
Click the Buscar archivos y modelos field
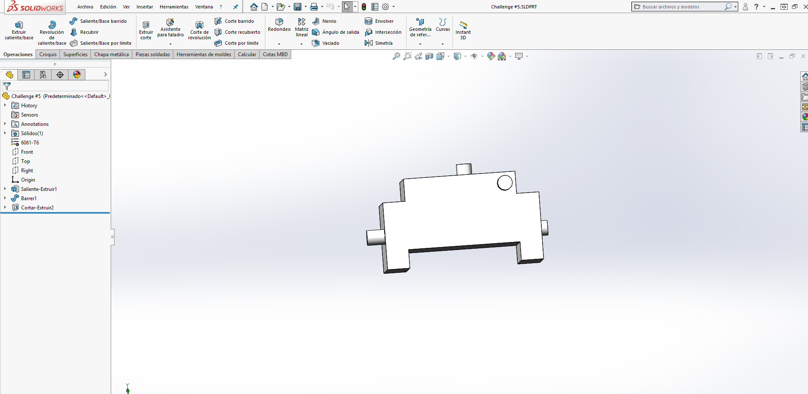click(681, 7)
